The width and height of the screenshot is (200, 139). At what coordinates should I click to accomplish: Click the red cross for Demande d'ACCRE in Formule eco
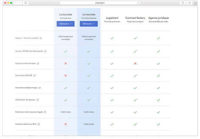(65, 76)
